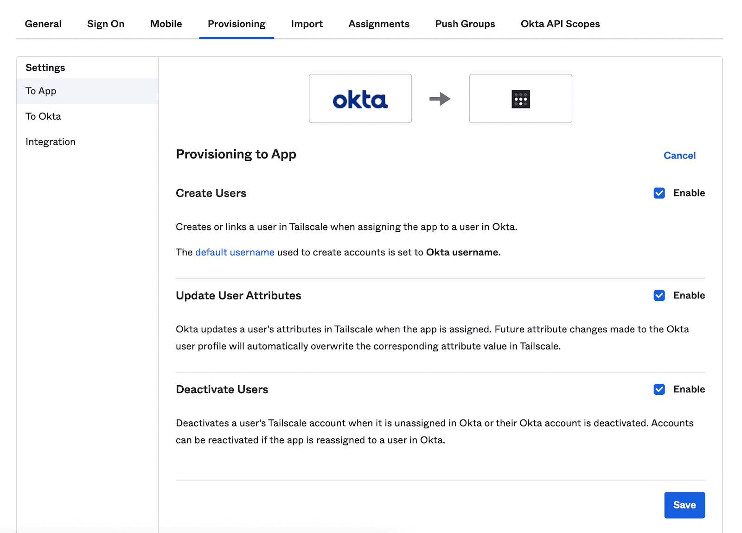Click the Okta logo icon

[x=360, y=98]
